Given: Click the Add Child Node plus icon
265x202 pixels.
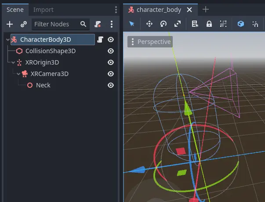Looking at the screenshot, I should pyautogui.click(x=10, y=24).
